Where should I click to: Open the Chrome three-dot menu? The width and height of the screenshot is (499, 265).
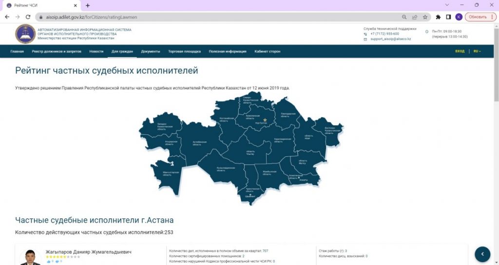coord(492,17)
